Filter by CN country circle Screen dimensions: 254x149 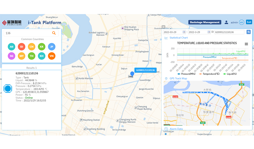[32, 47]
